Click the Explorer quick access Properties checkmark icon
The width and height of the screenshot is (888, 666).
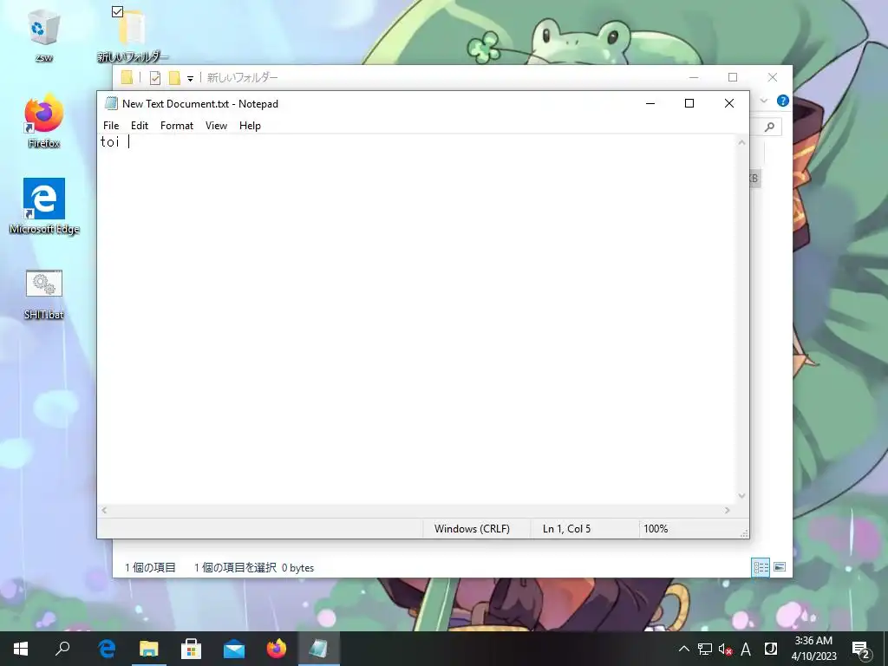pos(155,78)
